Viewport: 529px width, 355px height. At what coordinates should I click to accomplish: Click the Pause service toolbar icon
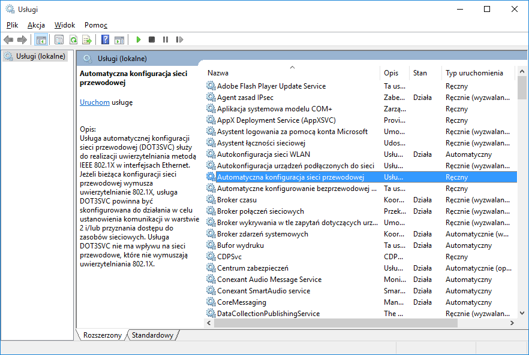[166, 40]
